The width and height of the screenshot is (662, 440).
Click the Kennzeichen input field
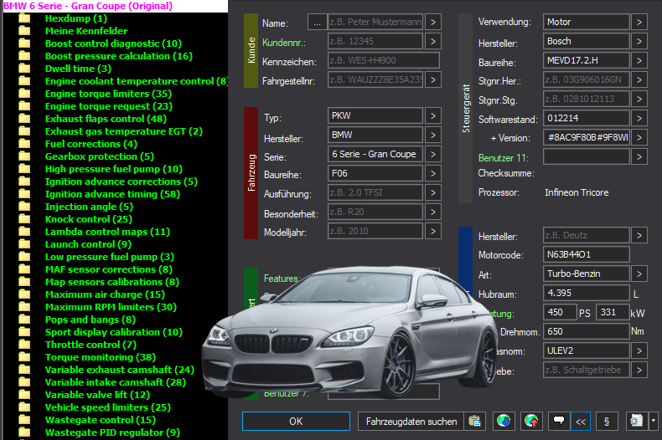click(x=383, y=60)
